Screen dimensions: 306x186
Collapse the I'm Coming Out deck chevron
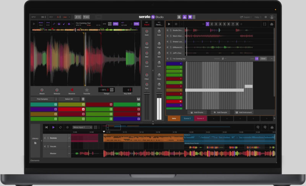pos(272,59)
